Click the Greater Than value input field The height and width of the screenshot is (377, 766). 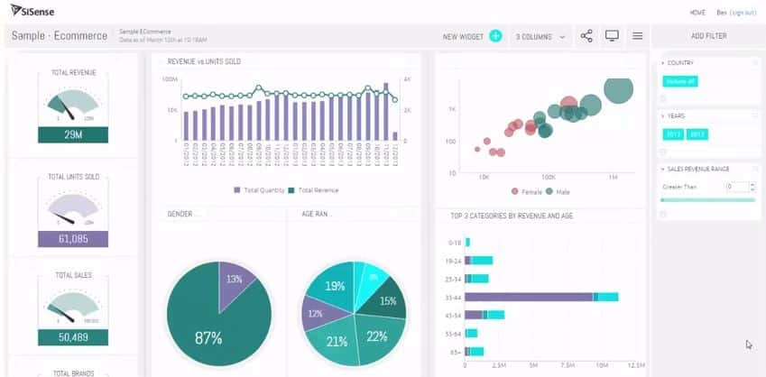pyautogui.click(x=736, y=187)
